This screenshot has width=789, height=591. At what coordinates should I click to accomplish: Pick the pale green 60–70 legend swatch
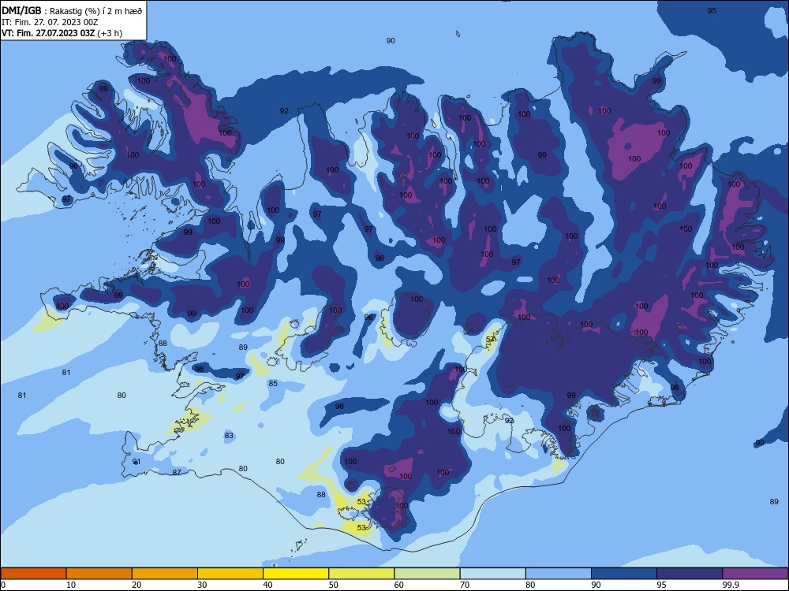pyautogui.click(x=427, y=574)
